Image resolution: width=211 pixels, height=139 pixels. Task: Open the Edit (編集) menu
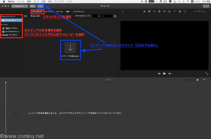click(29, 2)
